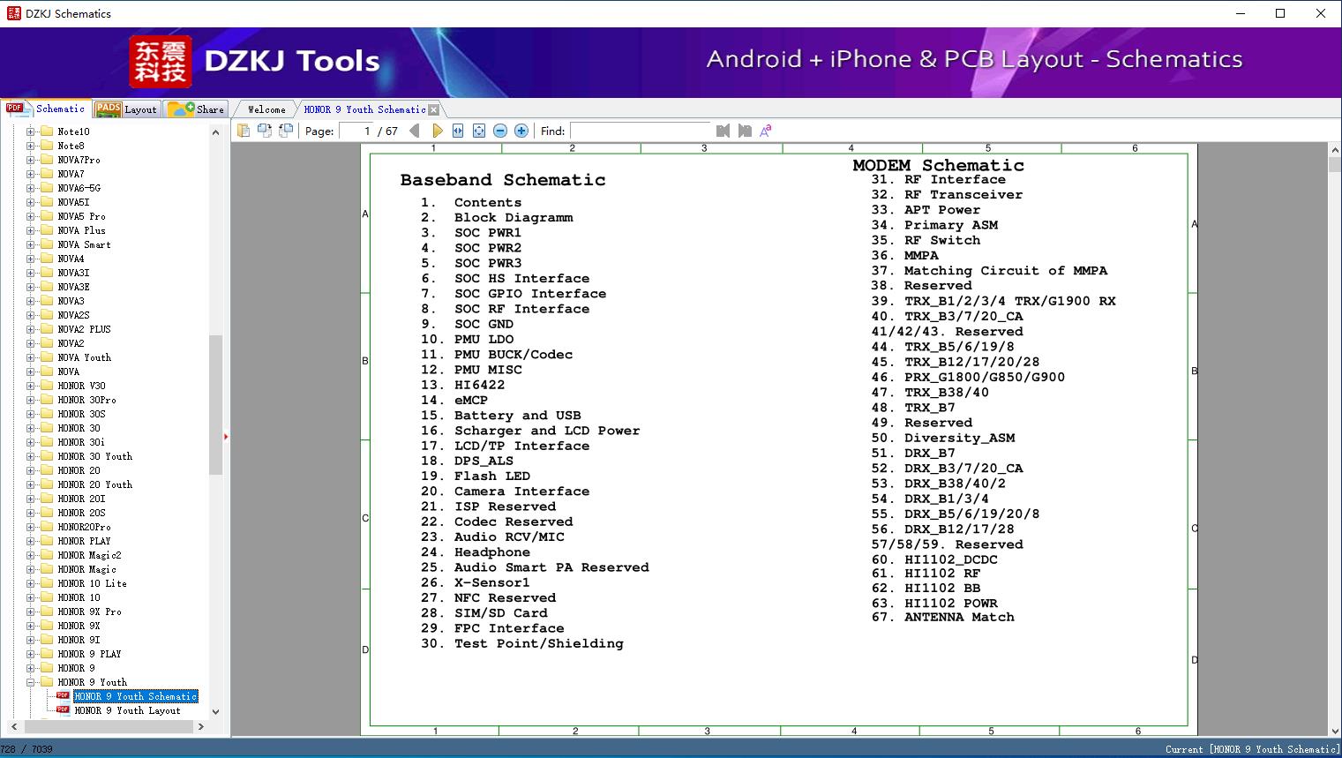Image resolution: width=1342 pixels, height=758 pixels.
Task: Select the NOVA4 tree item
Action: 71,259
